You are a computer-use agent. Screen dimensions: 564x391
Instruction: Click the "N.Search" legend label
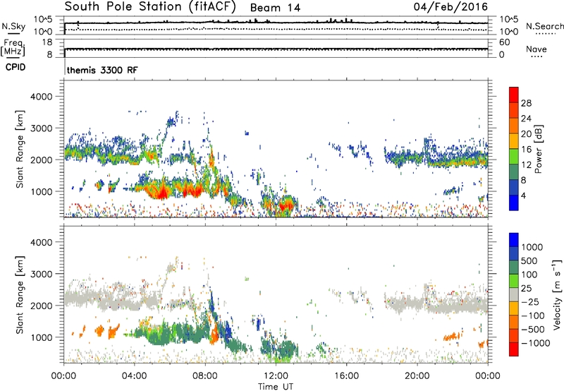pos(544,26)
